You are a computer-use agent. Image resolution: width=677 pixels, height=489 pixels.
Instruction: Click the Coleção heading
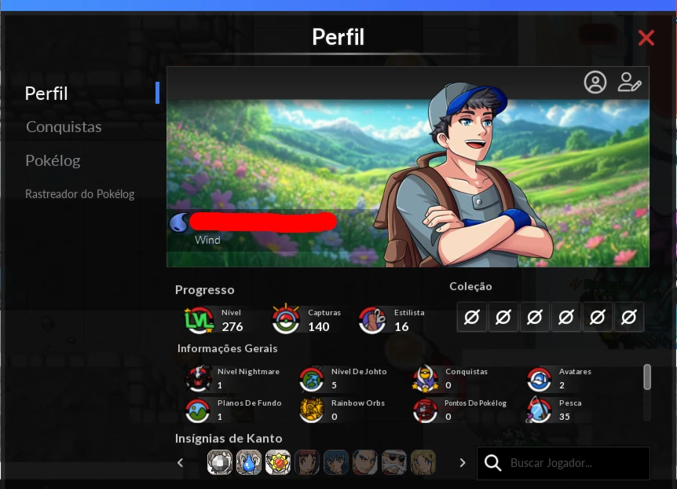click(x=470, y=286)
